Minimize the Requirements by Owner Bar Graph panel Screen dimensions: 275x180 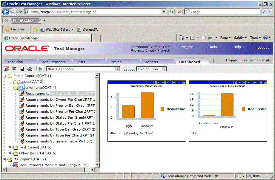[x=255, y=83]
